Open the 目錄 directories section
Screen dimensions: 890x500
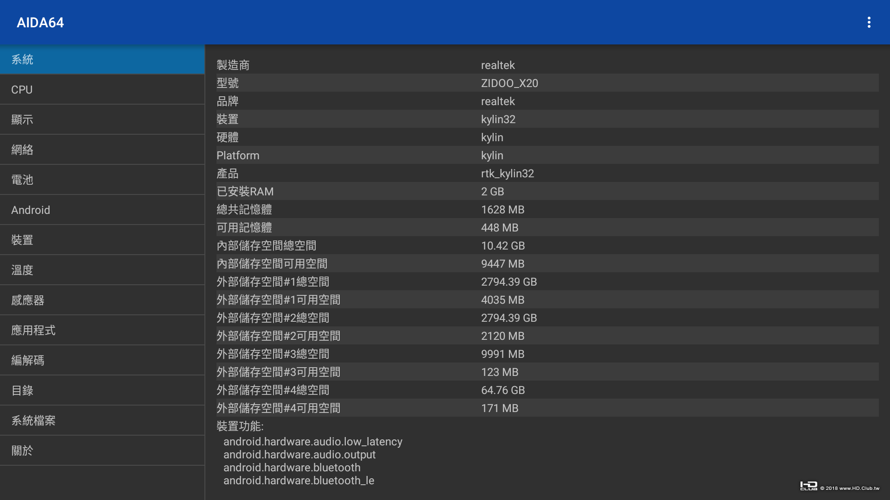pyautogui.click(x=102, y=391)
